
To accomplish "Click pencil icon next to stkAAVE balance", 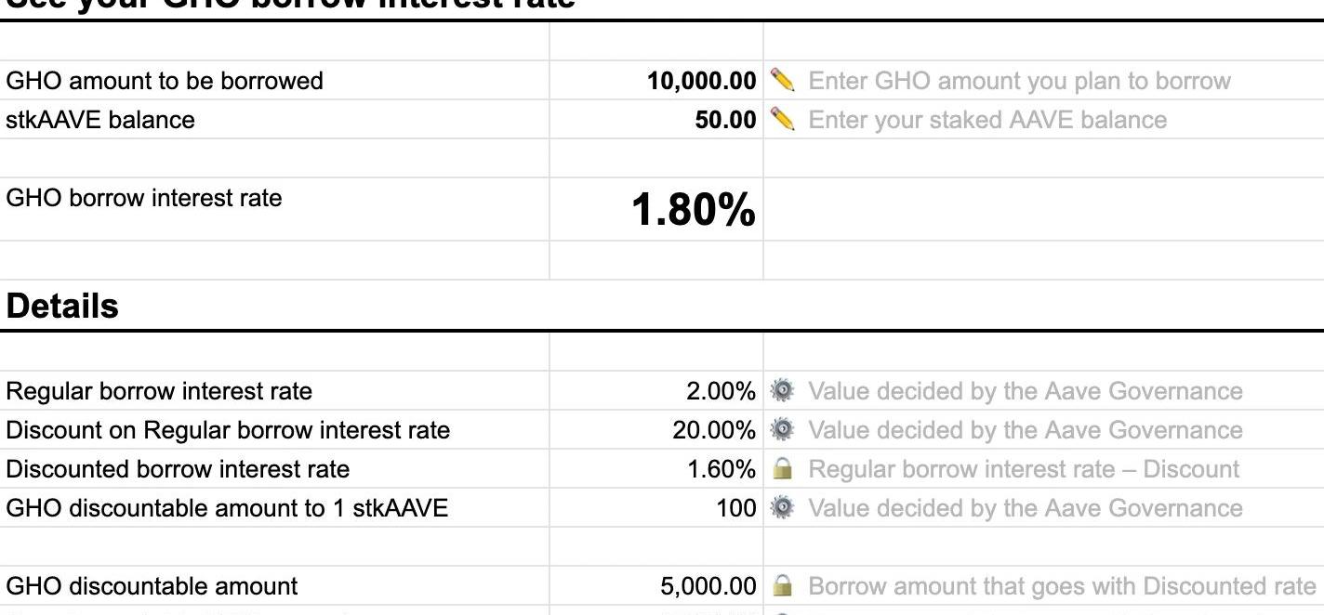I will [783, 120].
